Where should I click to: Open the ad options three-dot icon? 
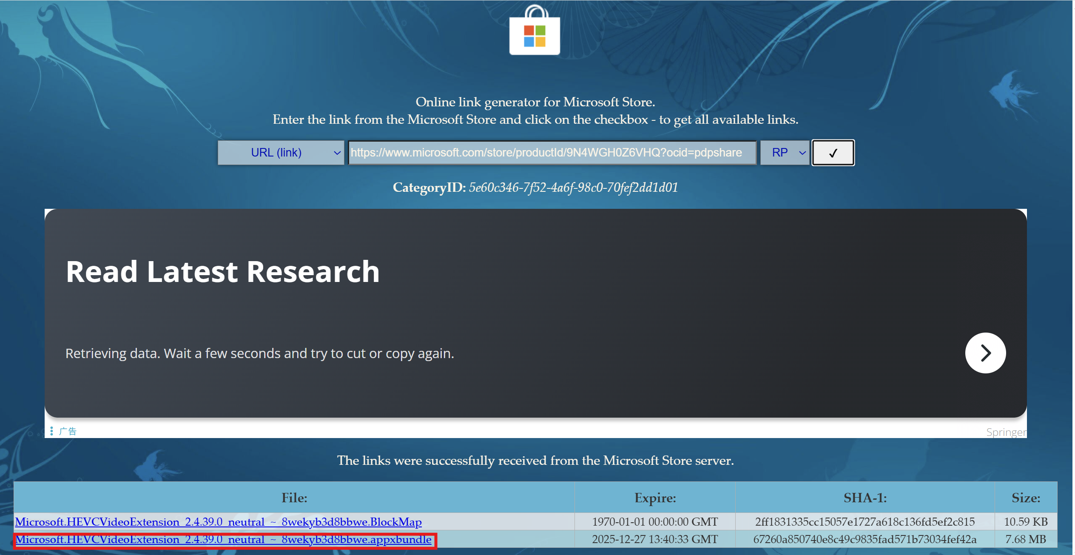point(51,431)
